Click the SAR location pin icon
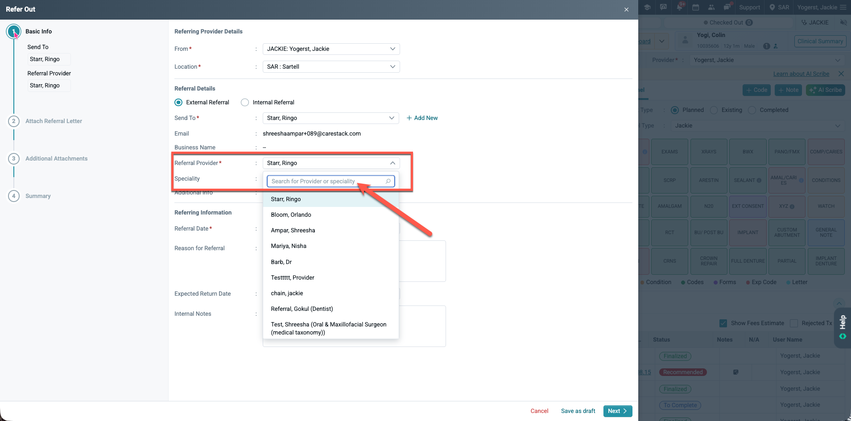851x421 pixels. coord(773,7)
